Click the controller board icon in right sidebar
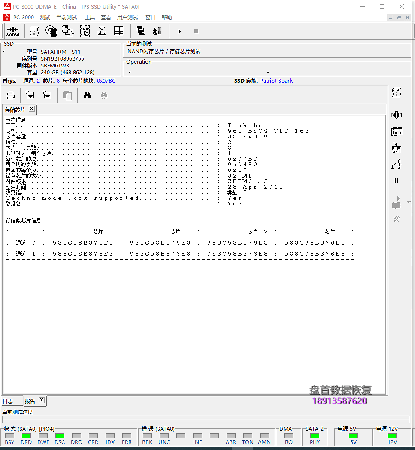This screenshot has width=415, height=450. coord(397,132)
